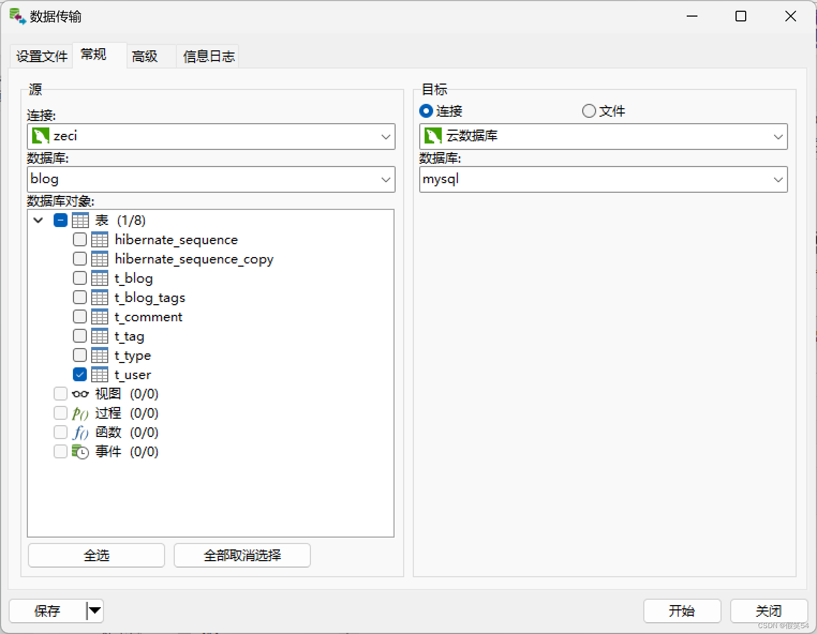Collapse the 表 tree node chevron

[38, 220]
